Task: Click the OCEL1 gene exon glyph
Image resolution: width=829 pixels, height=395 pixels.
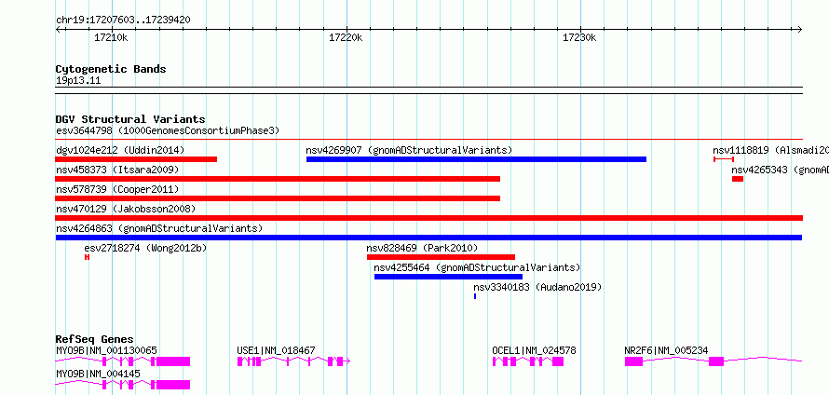Action: [528, 361]
